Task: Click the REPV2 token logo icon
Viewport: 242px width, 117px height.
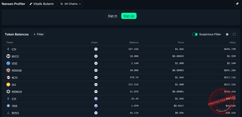Action: click(8, 113)
